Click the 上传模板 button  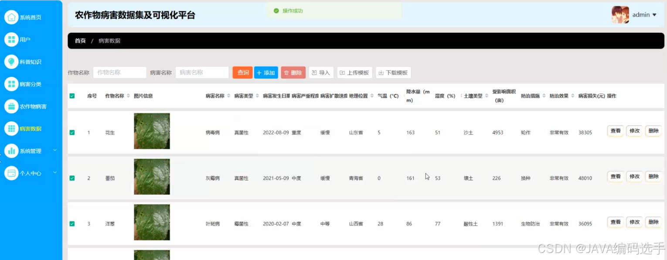click(354, 72)
